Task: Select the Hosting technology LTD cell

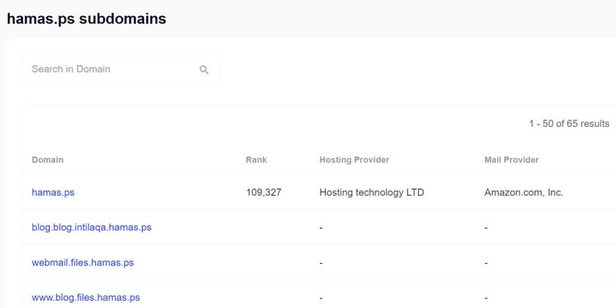Action: (372, 193)
